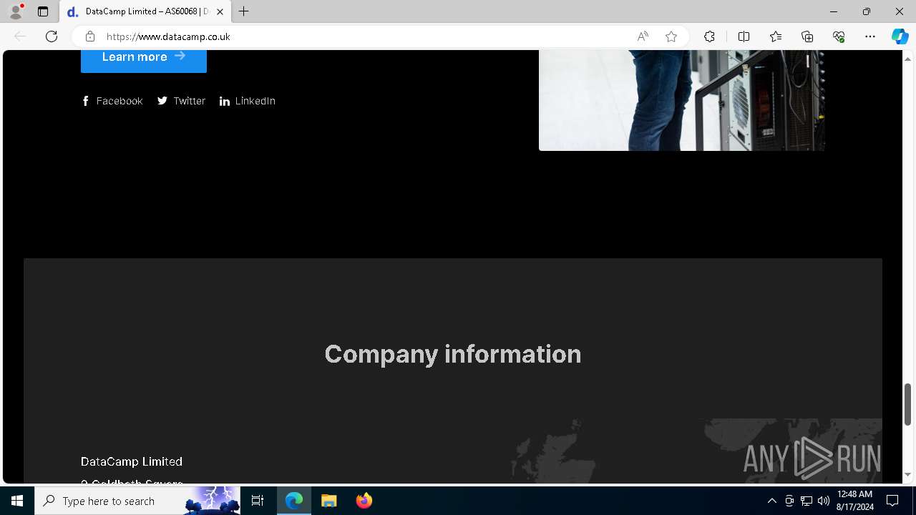Click the taskbar search box
The width and height of the screenshot is (916, 515).
[x=137, y=501]
